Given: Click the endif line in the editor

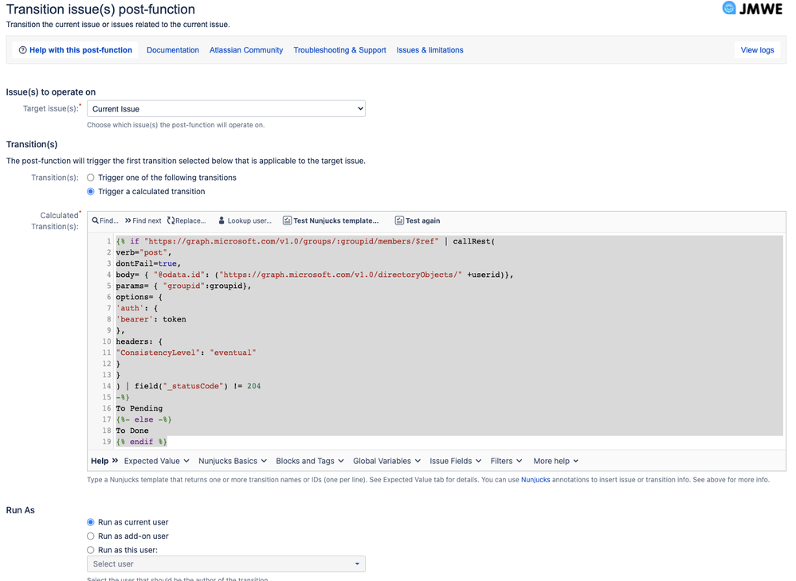Looking at the screenshot, I should (141, 442).
